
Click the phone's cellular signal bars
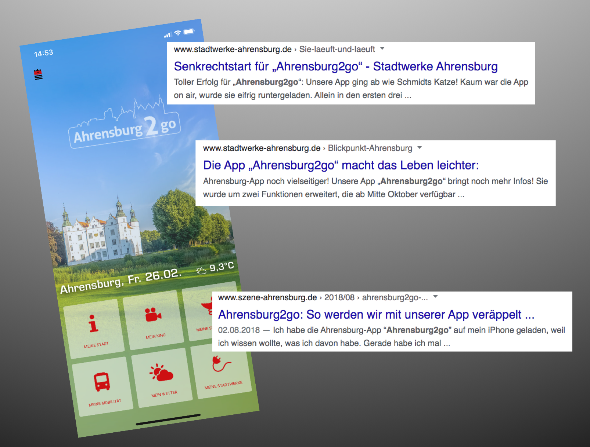(x=168, y=35)
